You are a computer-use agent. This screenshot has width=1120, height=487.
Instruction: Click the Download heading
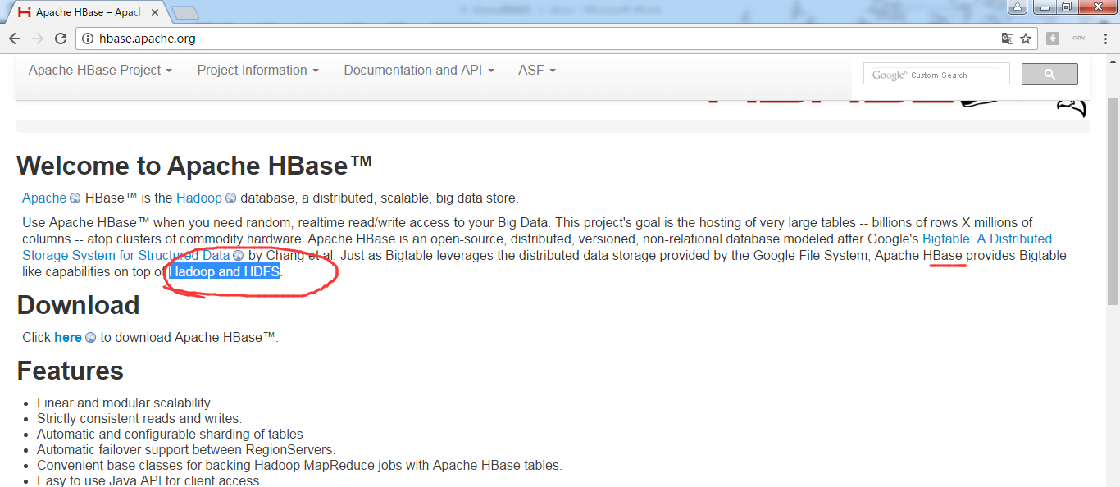tap(78, 305)
